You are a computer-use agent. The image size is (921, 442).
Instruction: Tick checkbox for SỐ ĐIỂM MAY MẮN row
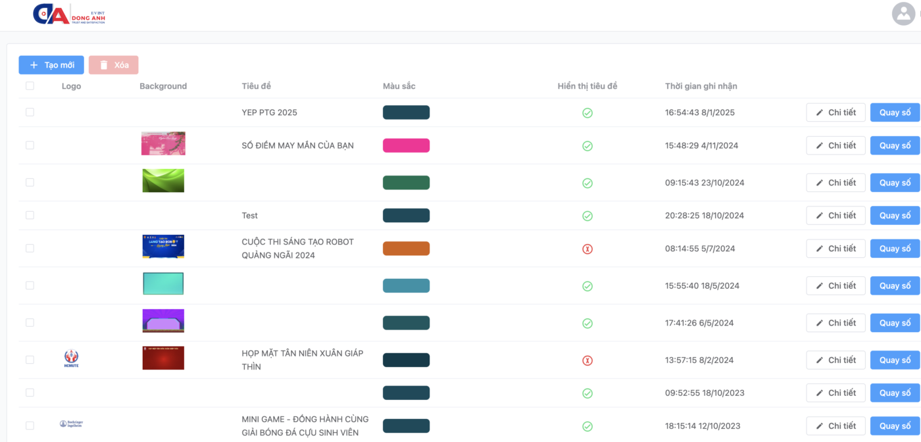pyautogui.click(x=30, y=145)
